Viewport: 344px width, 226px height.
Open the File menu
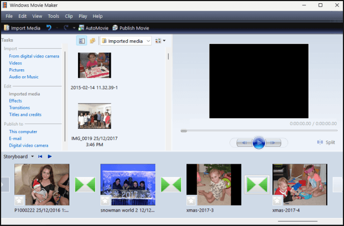click(x=9, y=16)
